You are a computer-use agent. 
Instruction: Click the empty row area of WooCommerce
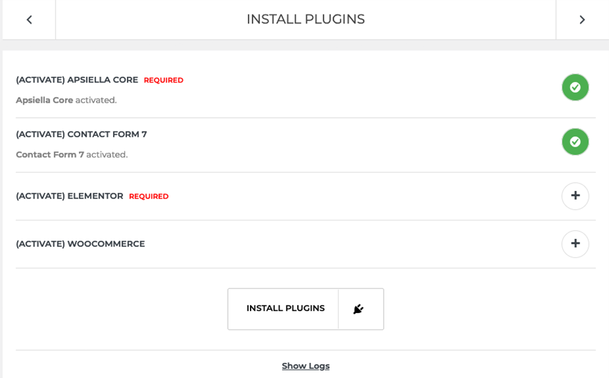tap(350, 244)
